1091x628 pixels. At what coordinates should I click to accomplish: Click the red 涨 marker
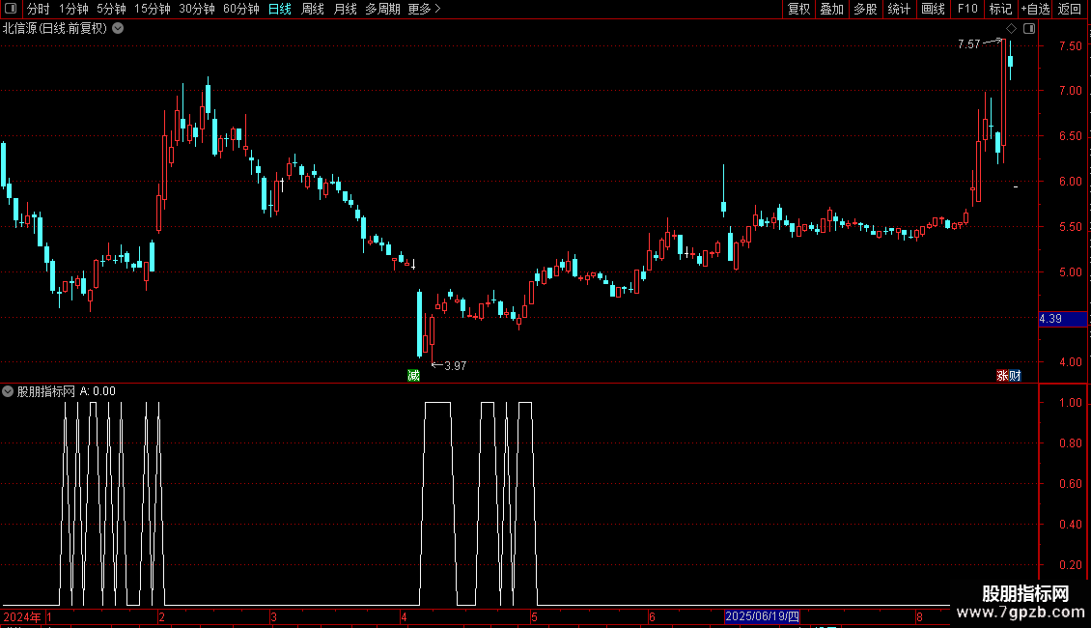tap(1002, 376)
